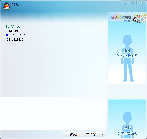The width and height of the screenshot is (147, 139).
Task: Click the green timestamp 12:57:52
Action: (13, 26)
